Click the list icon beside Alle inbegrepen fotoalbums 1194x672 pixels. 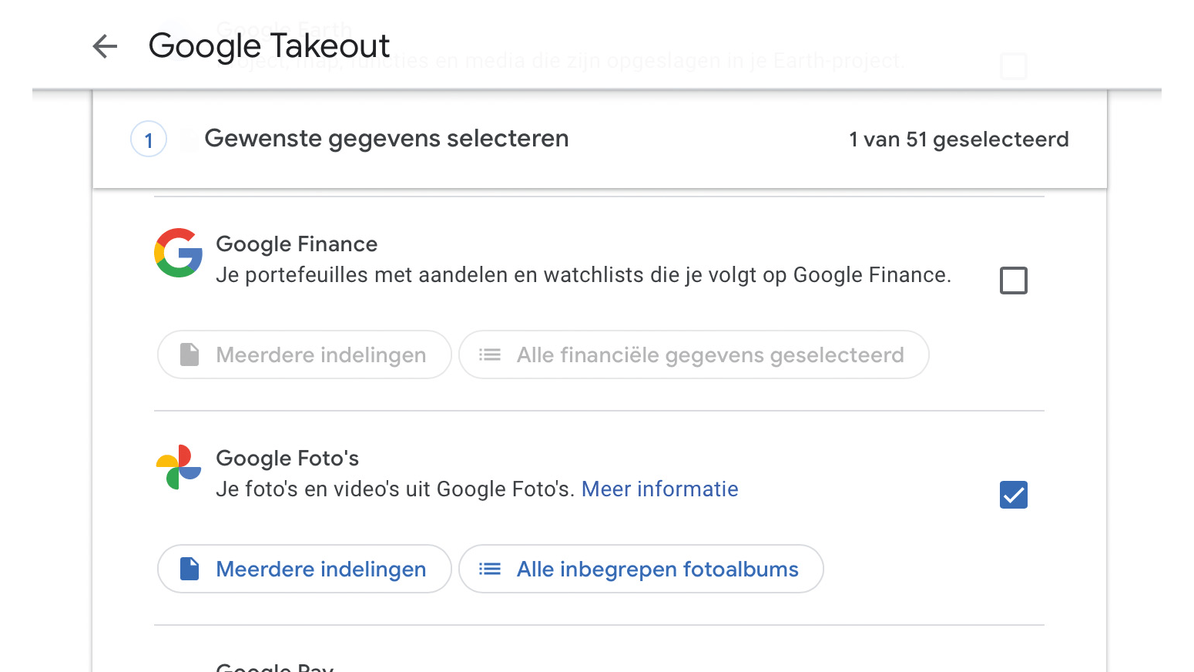click(490, 569)
